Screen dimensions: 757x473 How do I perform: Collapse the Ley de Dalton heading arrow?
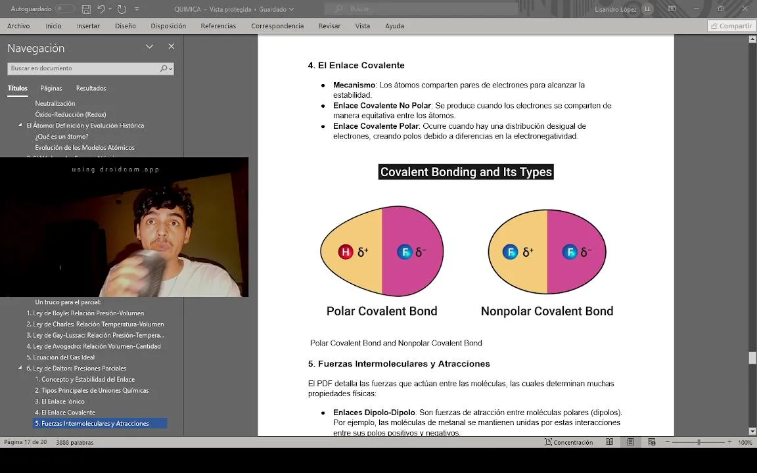[x=20, y=369]
